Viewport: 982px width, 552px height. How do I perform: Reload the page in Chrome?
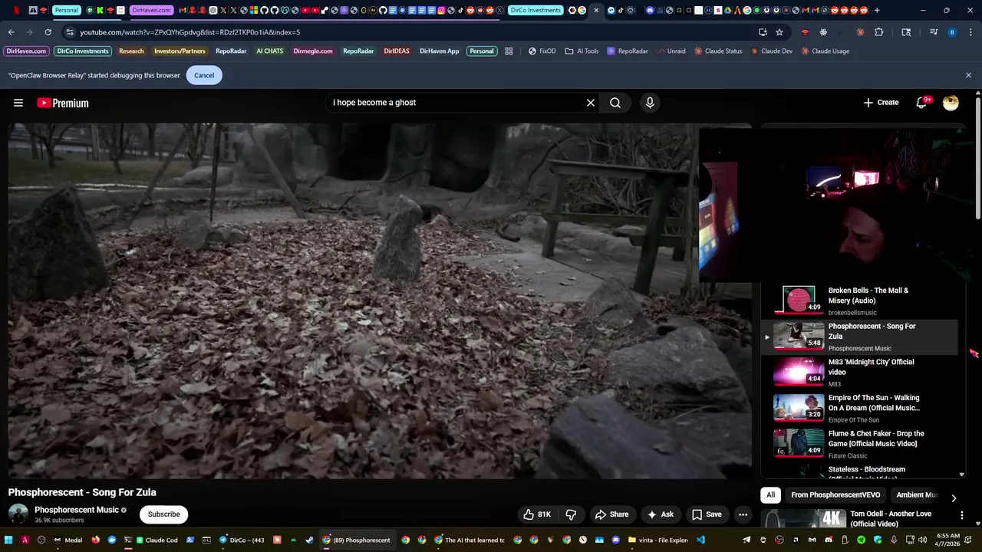coord(48,32)
